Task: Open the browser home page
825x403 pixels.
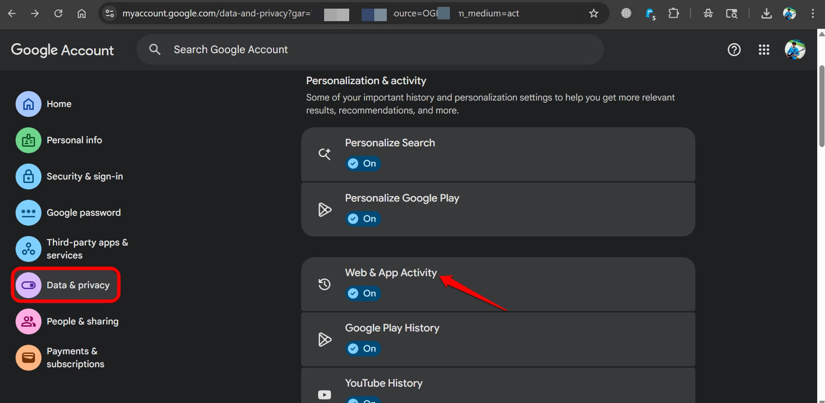Action: click(x=81, y=13)
